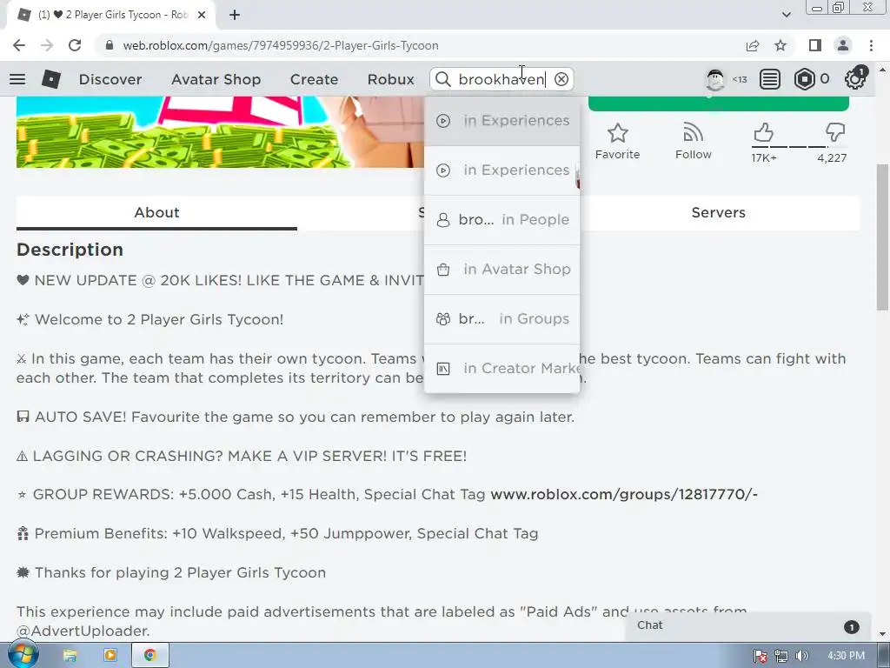Click the search magnifier icon
This screenshot has width=890, height=668.
click(443, 79)
